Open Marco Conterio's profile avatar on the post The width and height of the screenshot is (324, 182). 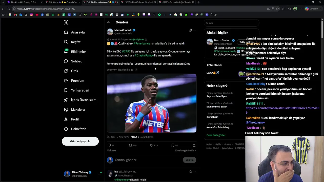(x=110, y=32)
